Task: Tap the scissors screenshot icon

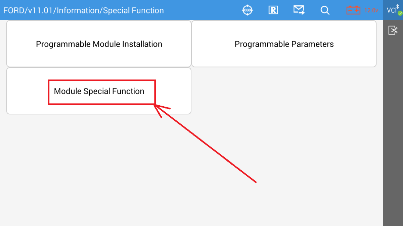Action: coord(393,31)
